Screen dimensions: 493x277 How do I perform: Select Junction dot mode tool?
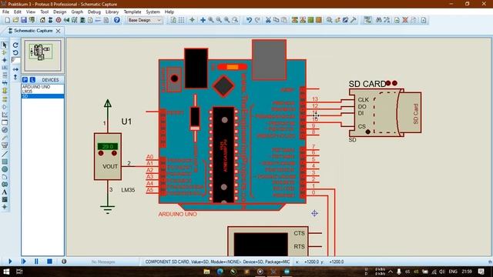[x=5, y=60]
